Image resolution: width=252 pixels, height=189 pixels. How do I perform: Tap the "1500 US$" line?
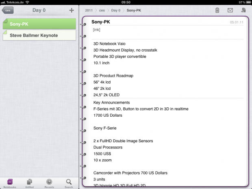coord(102,154)
